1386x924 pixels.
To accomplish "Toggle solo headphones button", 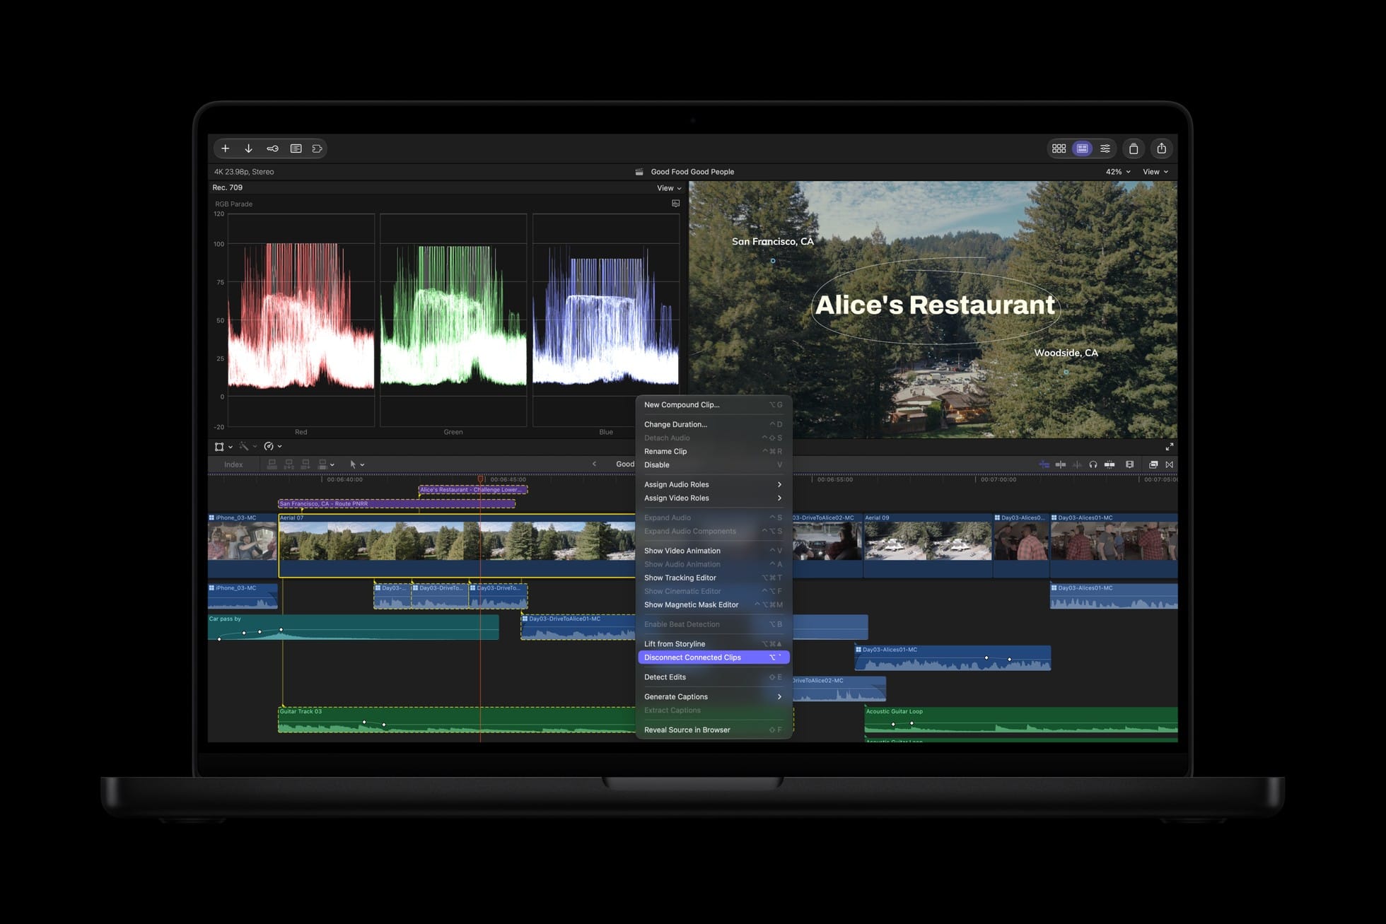I will click(1093, 464).
